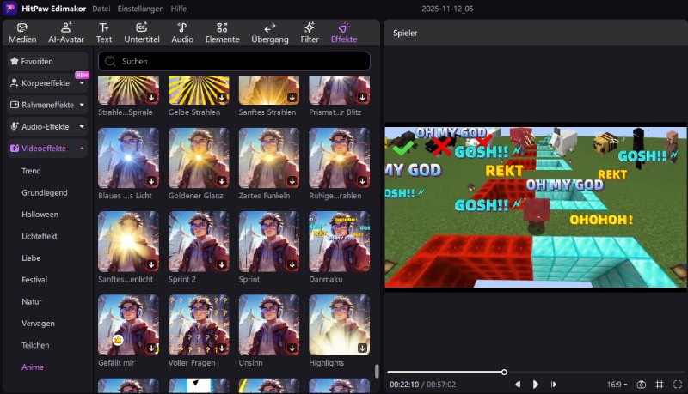This screenshot has height=394, width=688.
Task: Open the Untertitel panel
Action: (x=142, y=33)
